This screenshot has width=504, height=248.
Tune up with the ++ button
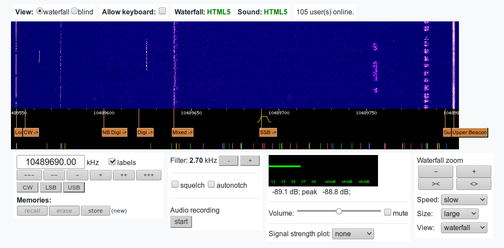[124, 175]
